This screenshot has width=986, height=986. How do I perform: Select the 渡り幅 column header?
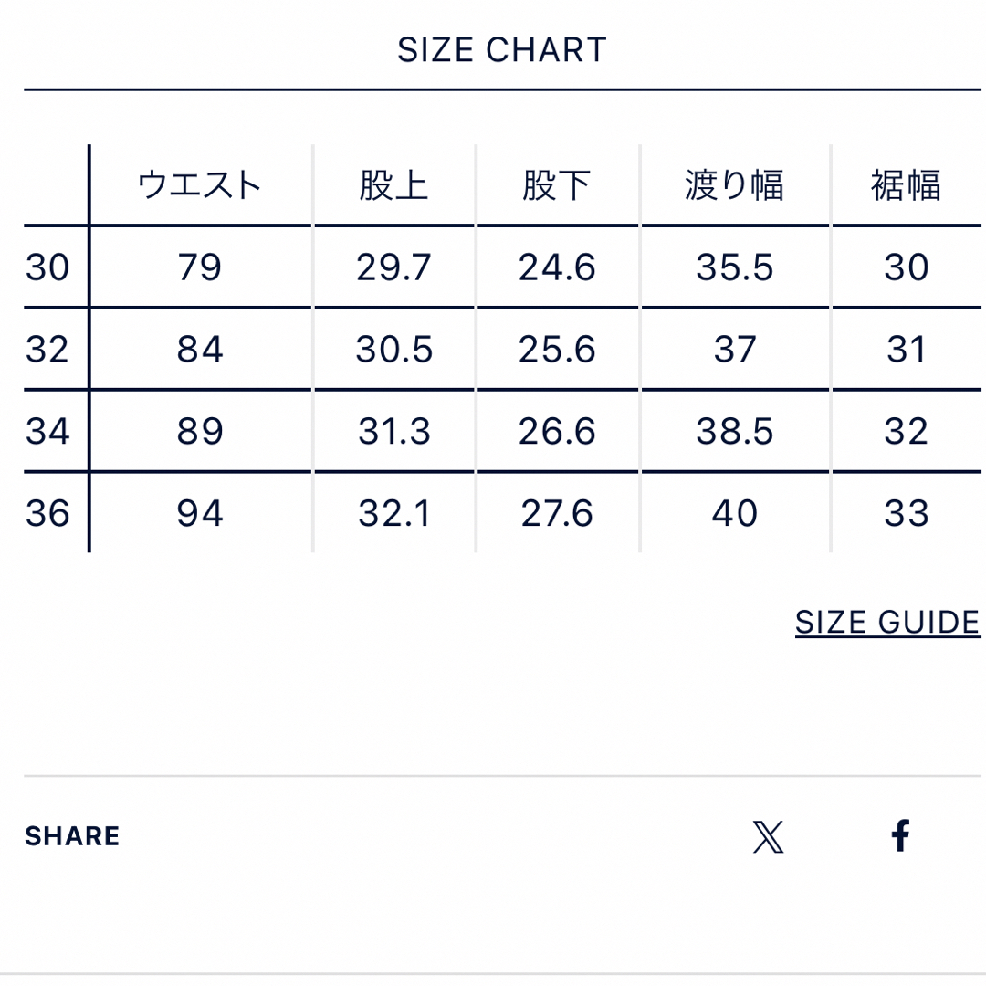coord(734,184)
